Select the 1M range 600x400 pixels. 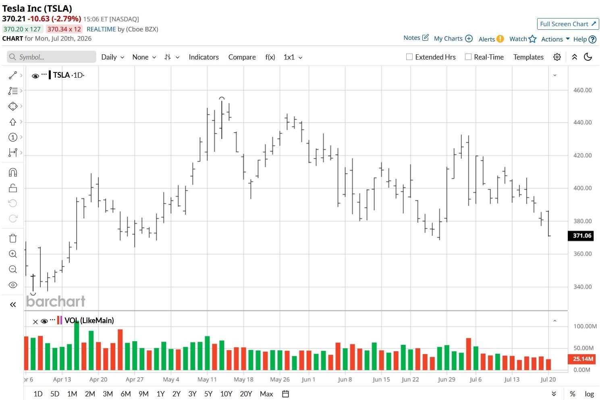point(72,394)
